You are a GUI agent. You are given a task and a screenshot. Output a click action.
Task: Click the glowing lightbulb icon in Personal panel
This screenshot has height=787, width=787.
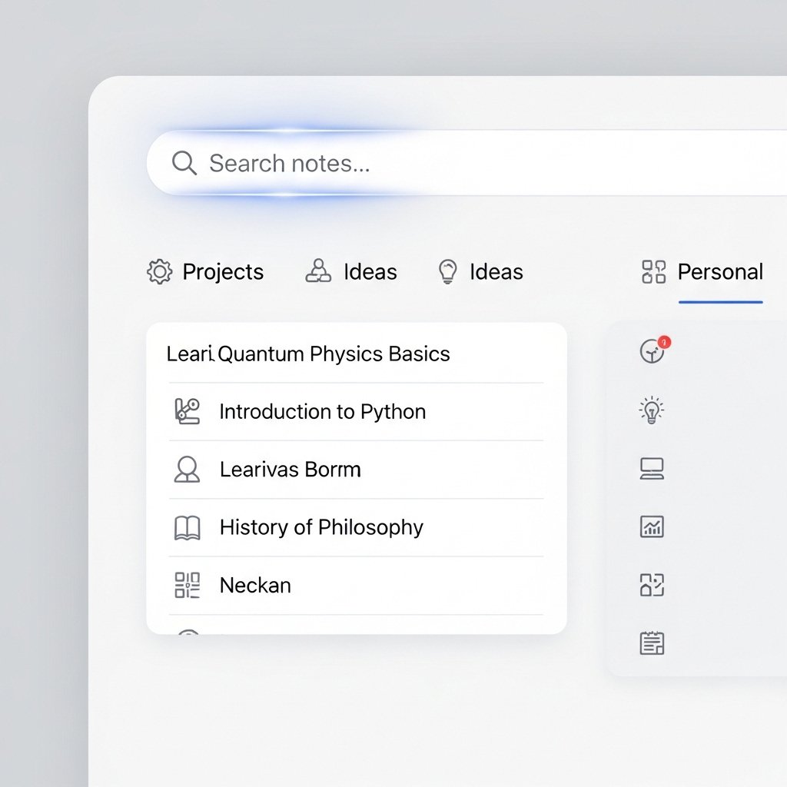pyautogui.click(x=652, y=410)
